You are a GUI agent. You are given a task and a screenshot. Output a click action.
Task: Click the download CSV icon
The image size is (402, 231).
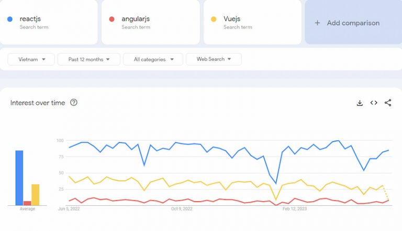(360, 103)
